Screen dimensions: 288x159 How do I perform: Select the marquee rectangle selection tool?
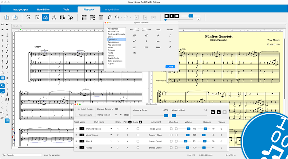(37, 17)
